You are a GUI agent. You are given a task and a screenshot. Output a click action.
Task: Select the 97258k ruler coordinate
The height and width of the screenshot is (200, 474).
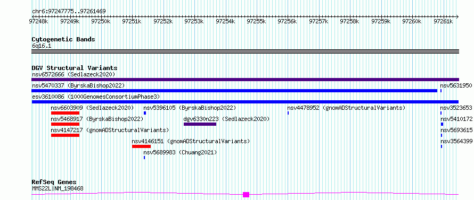tap(349, 21)
